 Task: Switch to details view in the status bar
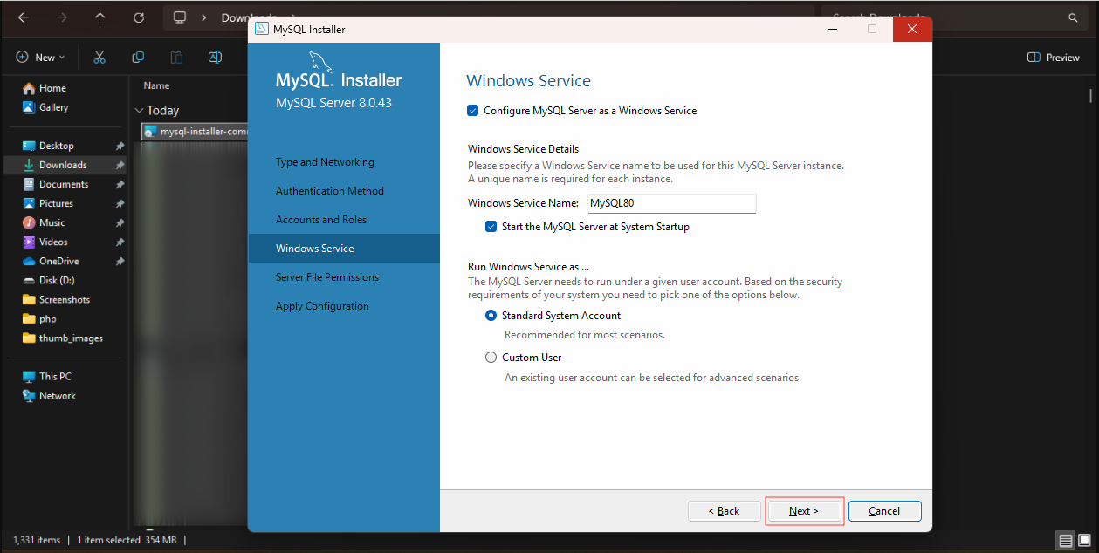(x=1066, y=541)
